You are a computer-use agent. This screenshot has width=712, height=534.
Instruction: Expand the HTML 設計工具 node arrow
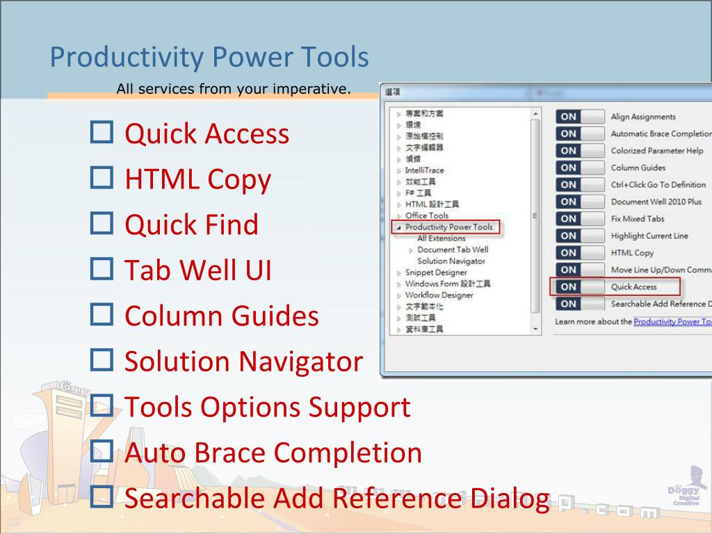[x=398, y=205]
